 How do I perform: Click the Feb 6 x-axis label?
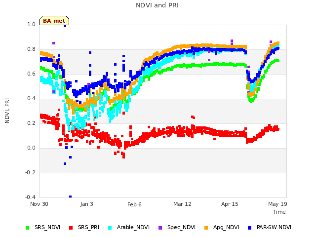pyautogui.click(x=134, y=204)
